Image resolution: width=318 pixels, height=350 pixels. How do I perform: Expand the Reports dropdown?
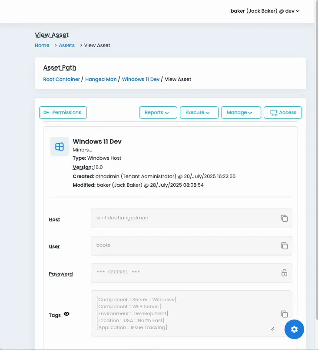coord(158,112)
